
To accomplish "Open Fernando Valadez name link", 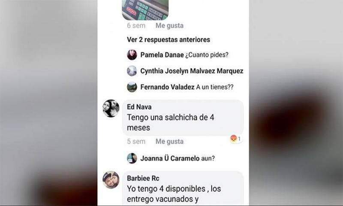I will 167,87.
